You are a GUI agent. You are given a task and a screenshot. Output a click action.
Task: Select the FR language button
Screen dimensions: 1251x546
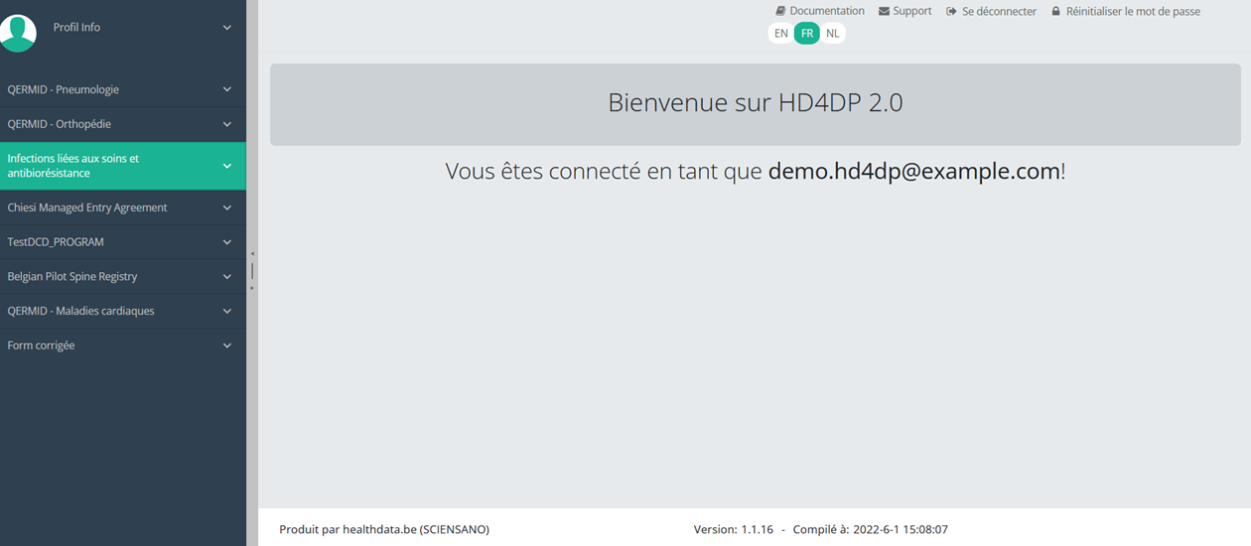click(807, 34)
